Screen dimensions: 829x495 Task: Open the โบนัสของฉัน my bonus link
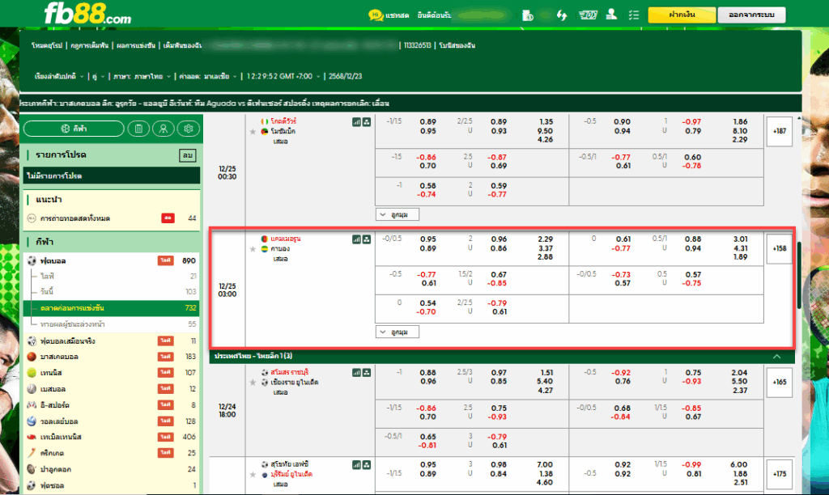click(x=457, y=45)
